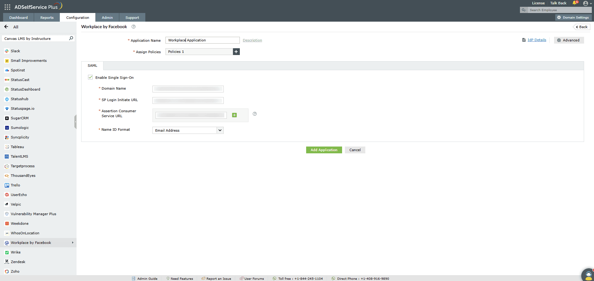Click inside the Application Name field
Screen dimensions: 594x281
(202, 40)
